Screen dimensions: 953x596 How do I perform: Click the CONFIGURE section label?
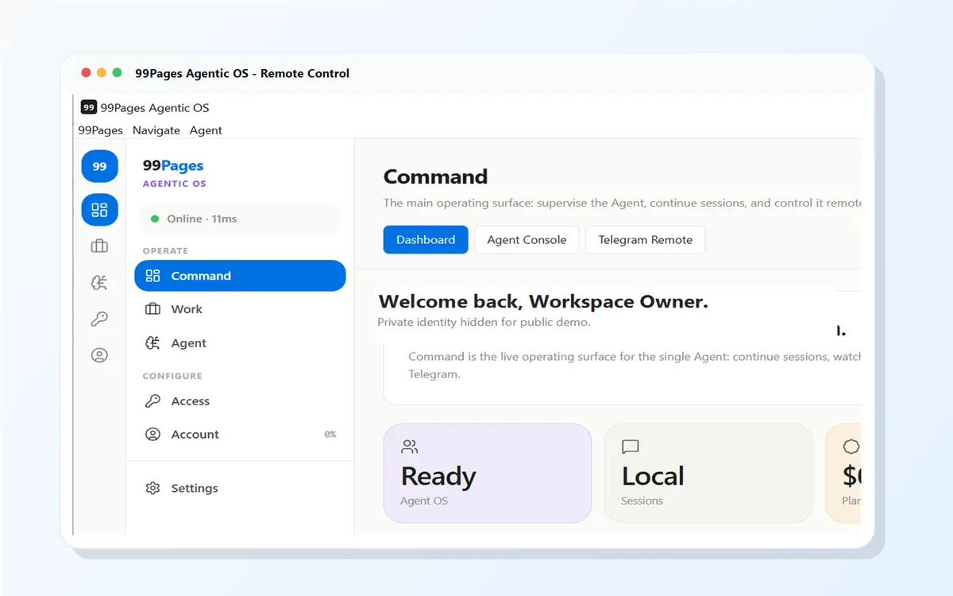click(x=172, y=376)
